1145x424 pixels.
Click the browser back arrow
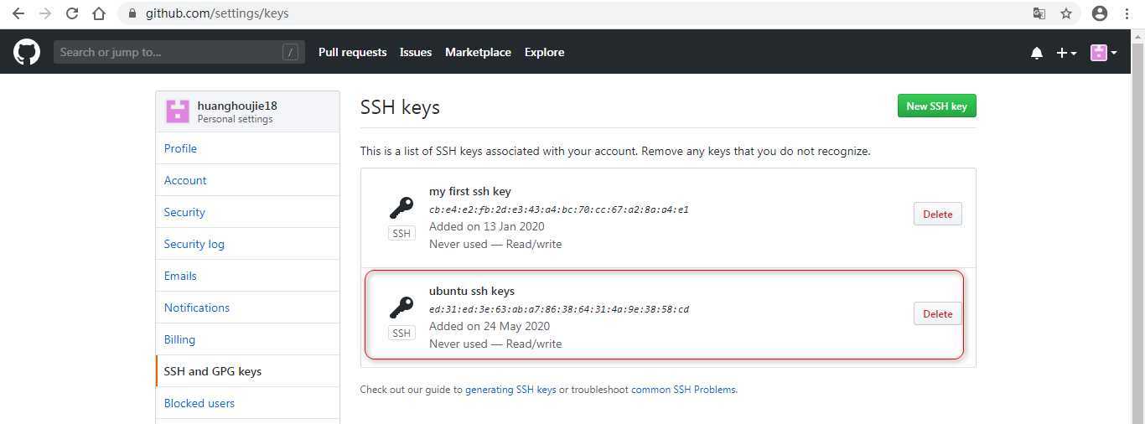coord(18,13)
